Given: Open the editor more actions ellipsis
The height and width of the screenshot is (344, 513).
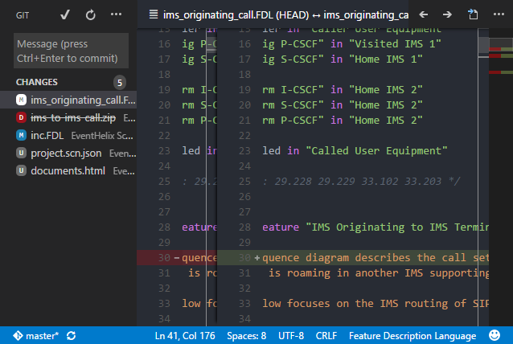Looking at the screenshot, I should coord(499,14).
